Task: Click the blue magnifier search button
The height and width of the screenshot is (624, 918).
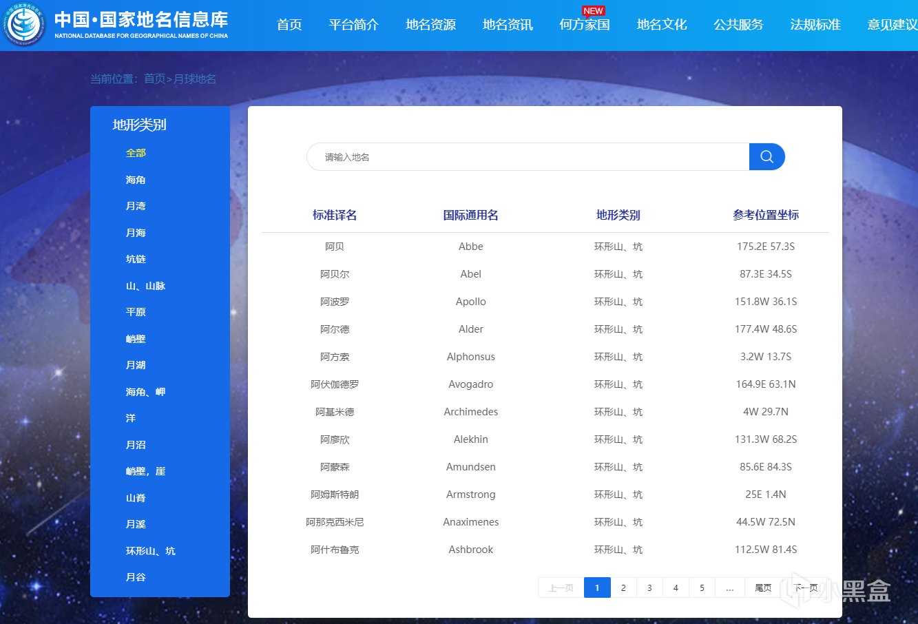Action: [x=766, y=157]
